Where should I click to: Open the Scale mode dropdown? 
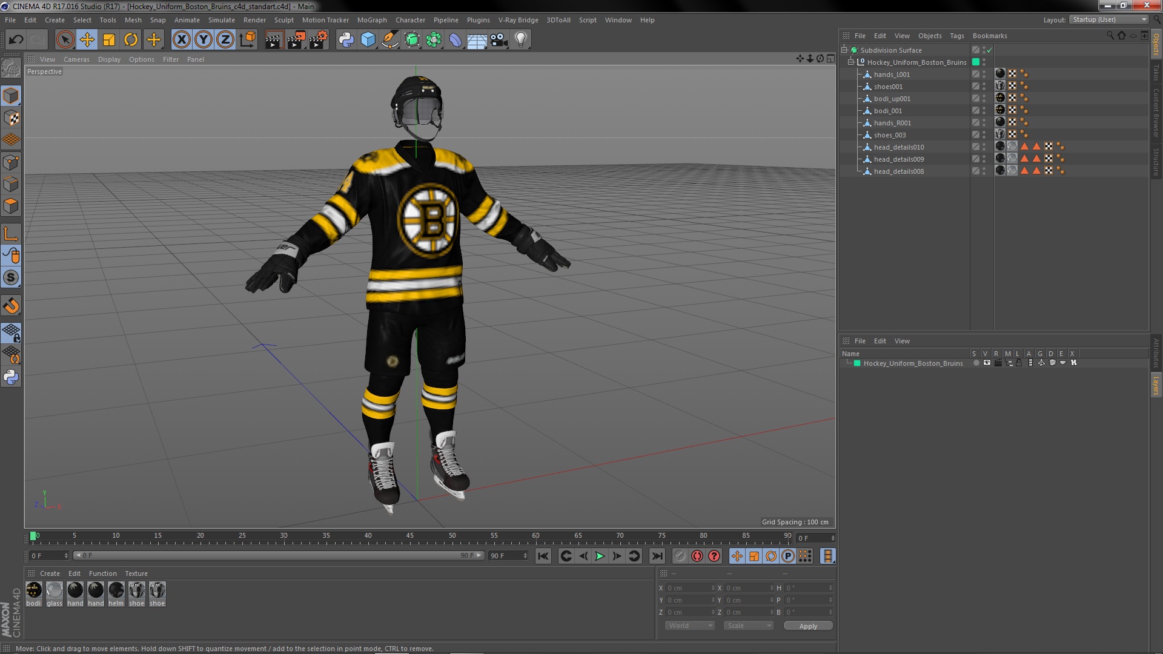[749, 626]
